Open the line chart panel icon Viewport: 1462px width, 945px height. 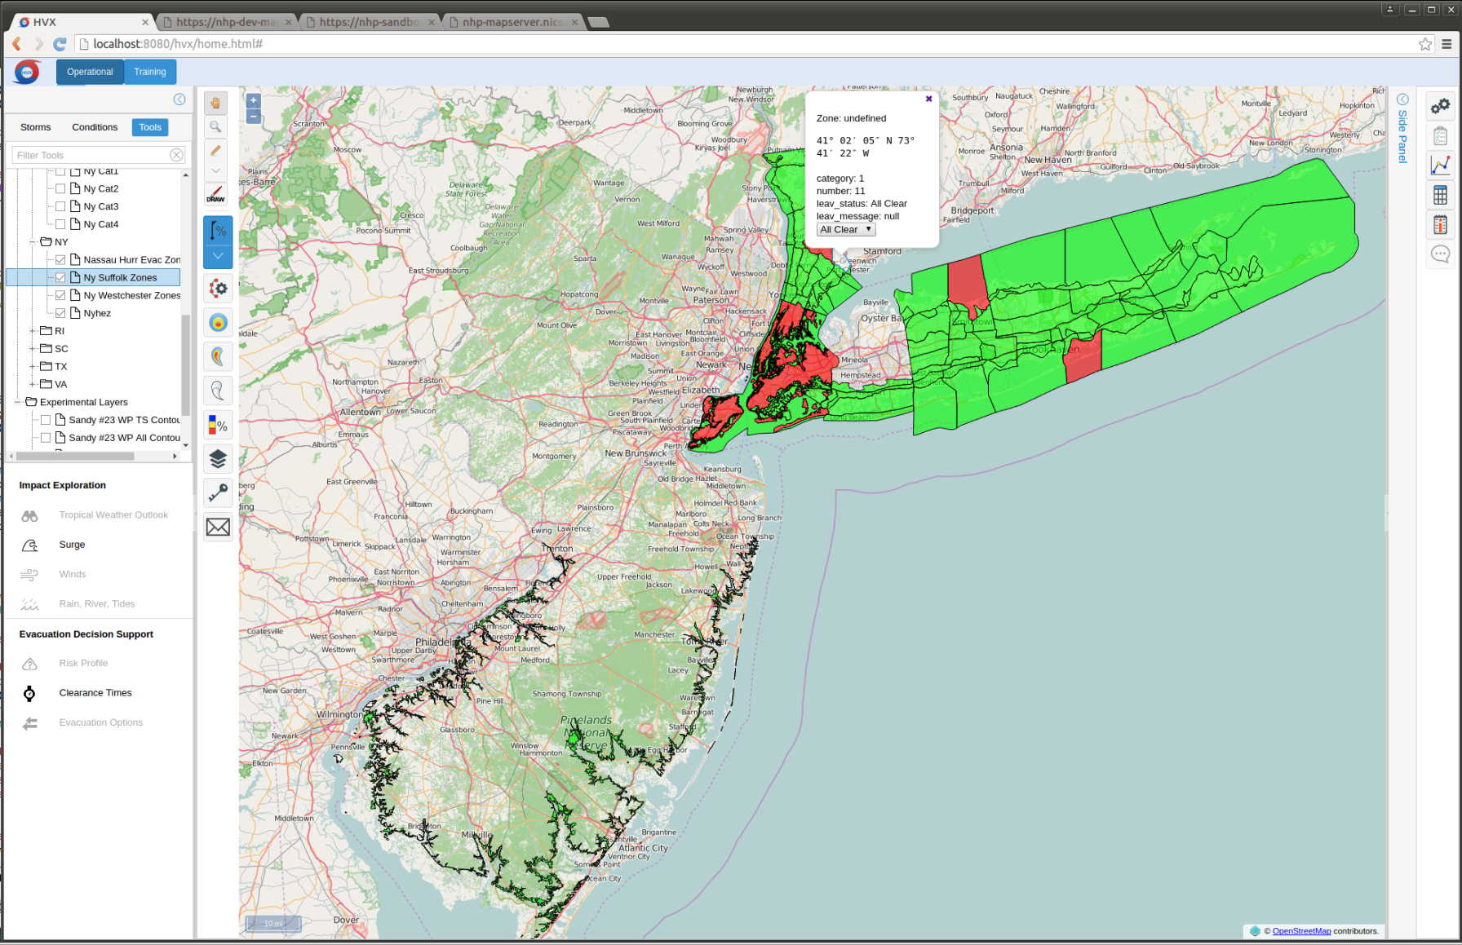pyautogui.click(x=1440, y=165)
